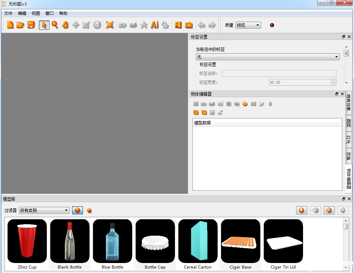This screenshot has width=354, height=273.
Task: Open the 过滤器 category filter dropdown
Action: (44, 210)
